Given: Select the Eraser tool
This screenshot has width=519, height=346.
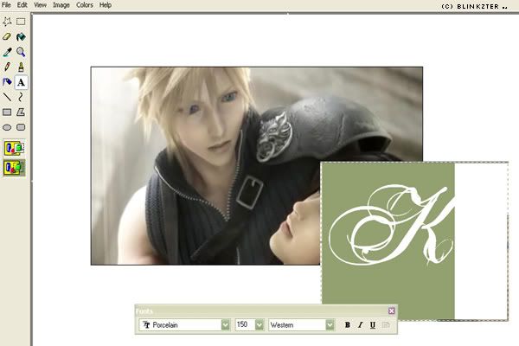Looking at the screenshot, I should click(7, 36).
